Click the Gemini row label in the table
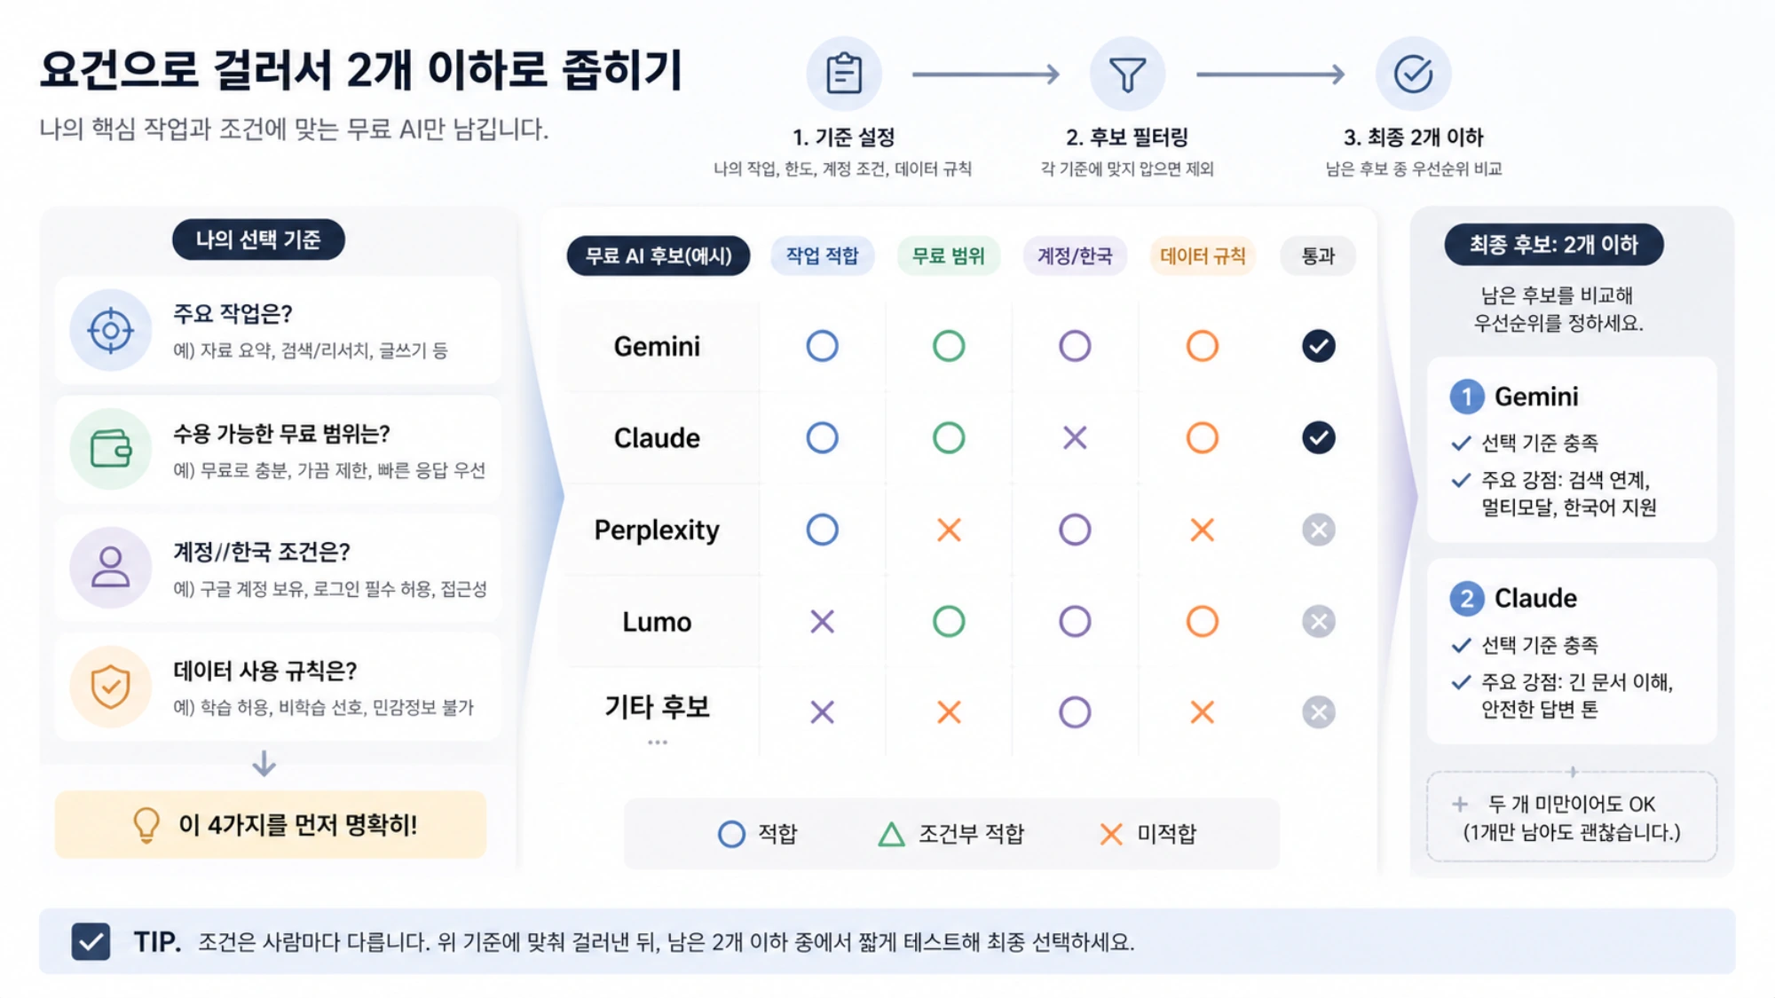The width and height of the screenshot is (1775, 998). pyautogui.click(x=657, y=346)
